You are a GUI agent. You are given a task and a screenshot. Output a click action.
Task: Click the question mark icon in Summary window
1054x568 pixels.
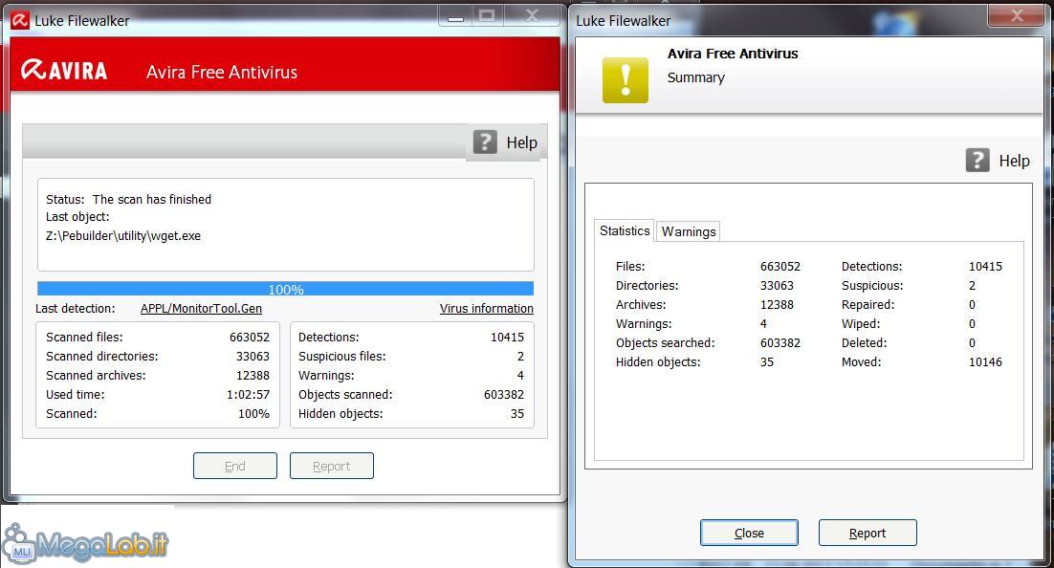pos(977,160)
